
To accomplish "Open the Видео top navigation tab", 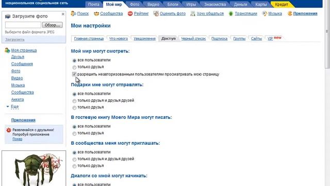I will tap(153, 4).
